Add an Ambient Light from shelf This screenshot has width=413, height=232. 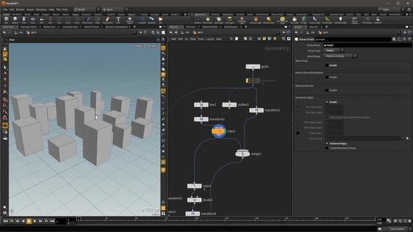pyautogui.click(x=340, y=20)
